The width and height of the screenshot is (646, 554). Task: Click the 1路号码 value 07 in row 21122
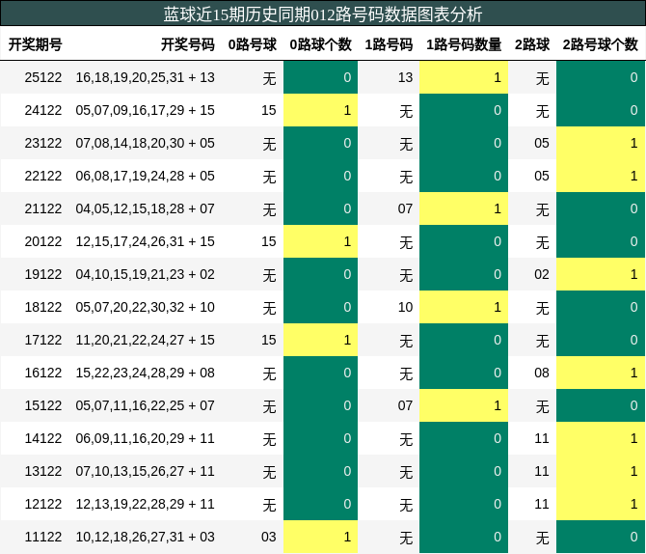[x=405, y=208]
